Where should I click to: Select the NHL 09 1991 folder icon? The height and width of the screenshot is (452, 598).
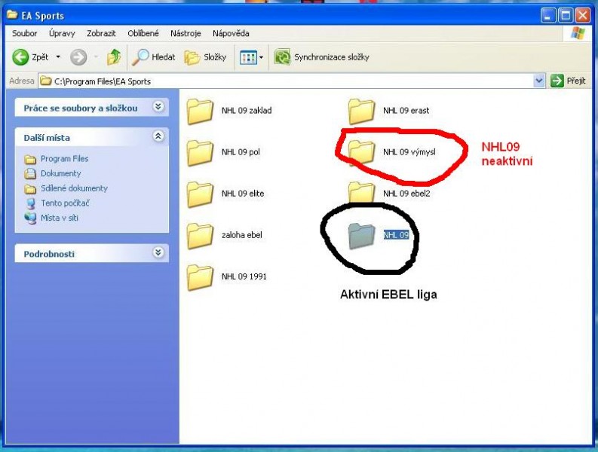(x=200, y=277)
